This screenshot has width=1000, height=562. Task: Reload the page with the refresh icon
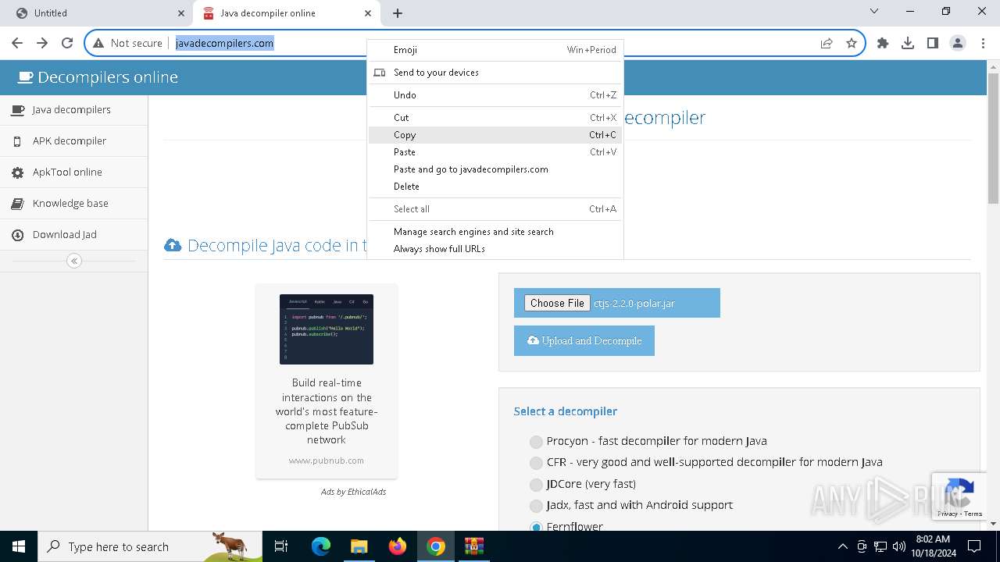click(67, 43)
